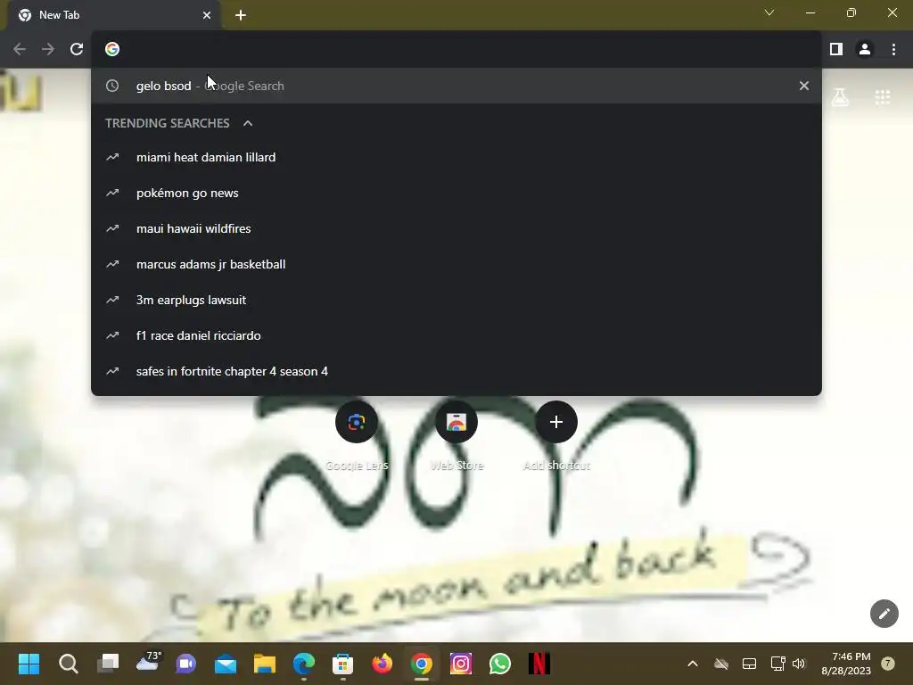Screen dimensions: 913x685
Task: Click the Add shortcut plus button
Action: pos(556,422)
